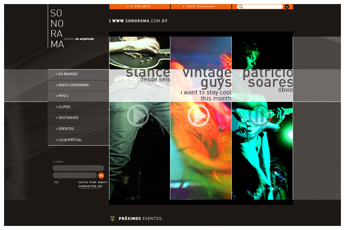Open the Patricio Soares artist title

[268, 78]
